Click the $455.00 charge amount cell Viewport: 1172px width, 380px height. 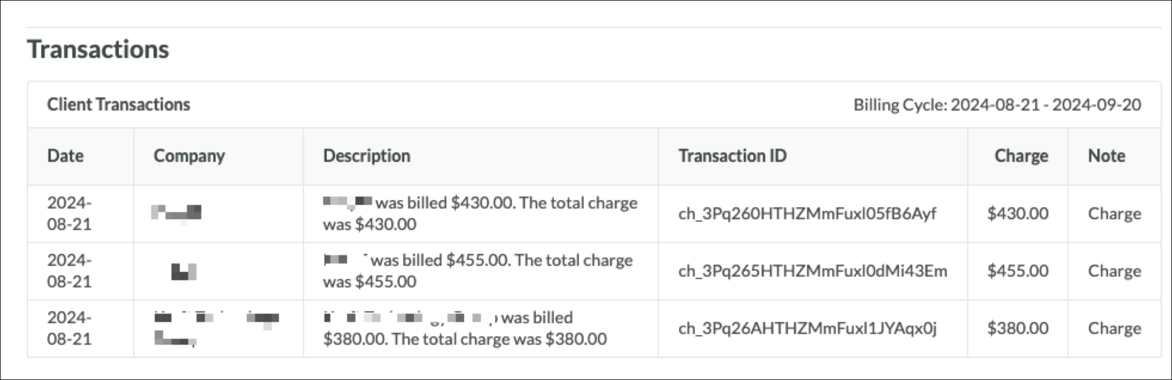click(1018, 271)
